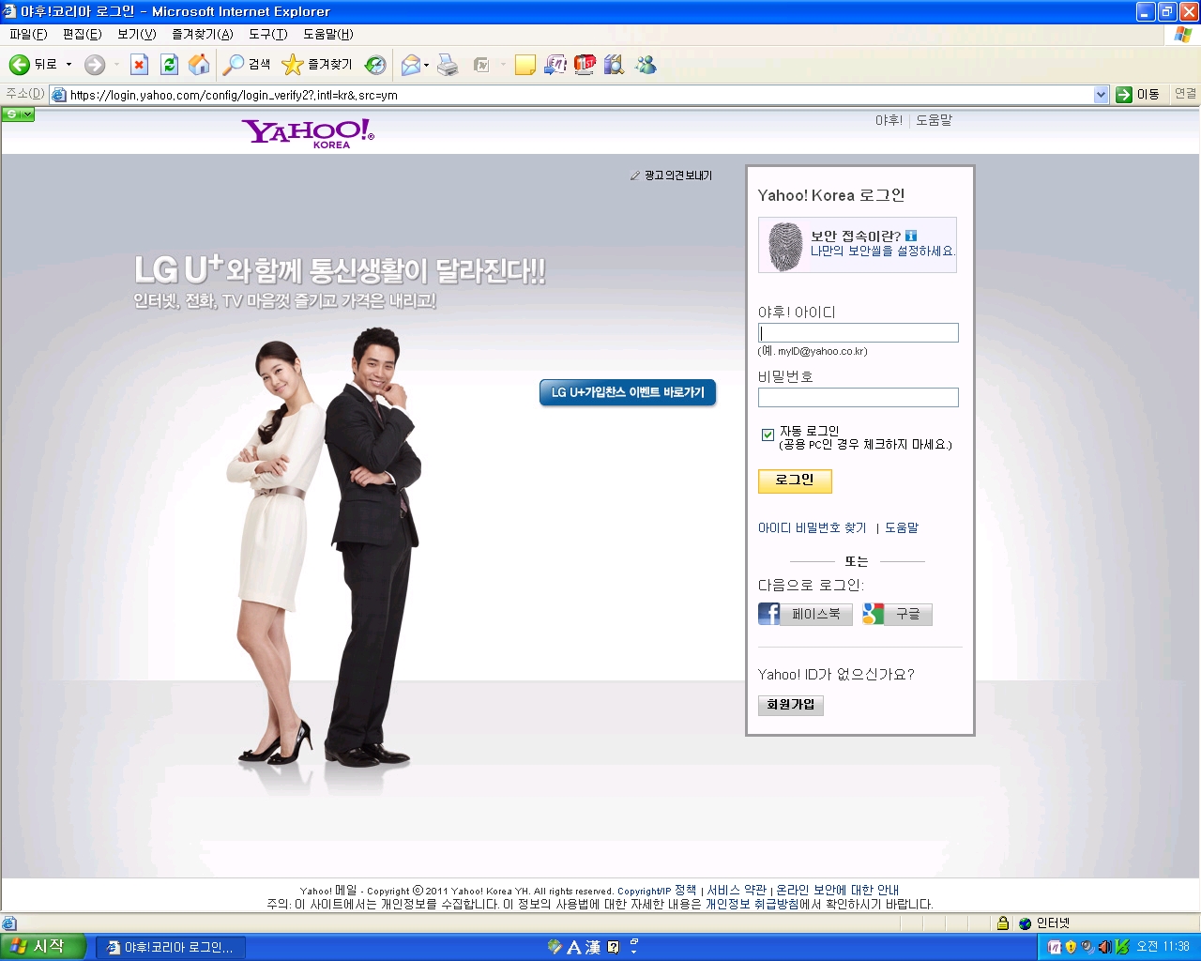Toggle the auto login checkbox
Screen dimensions: 1201x961
click(768, 435)
